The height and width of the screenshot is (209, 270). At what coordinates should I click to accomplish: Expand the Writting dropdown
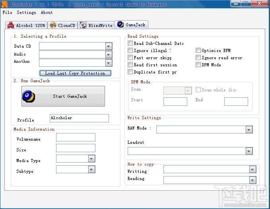[x=253, y=169]
